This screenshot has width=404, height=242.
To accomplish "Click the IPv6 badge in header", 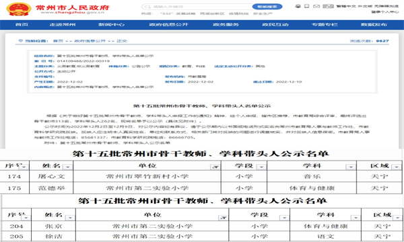I will [x=329, y=6].
